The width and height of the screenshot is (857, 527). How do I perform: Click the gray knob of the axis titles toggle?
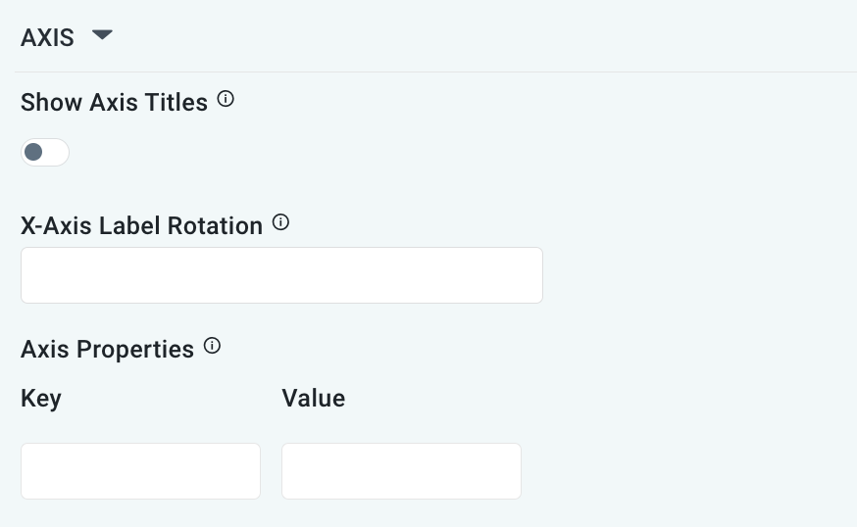point(34,153)
